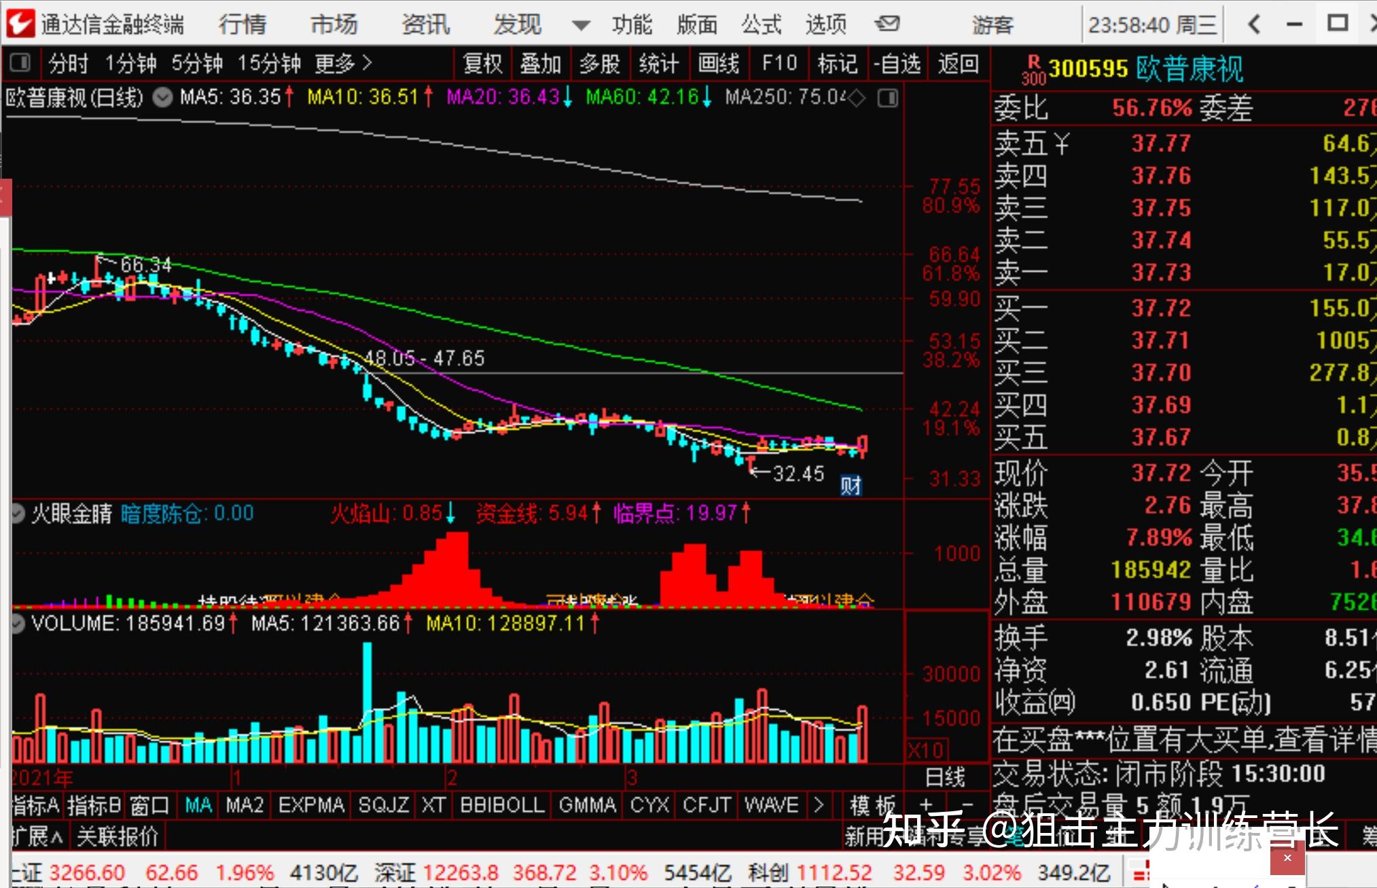This screenshot has width=1377, height=888.
Task: Toggle the left sidebar panel icon beside 分时
Action: coord(20,63)
